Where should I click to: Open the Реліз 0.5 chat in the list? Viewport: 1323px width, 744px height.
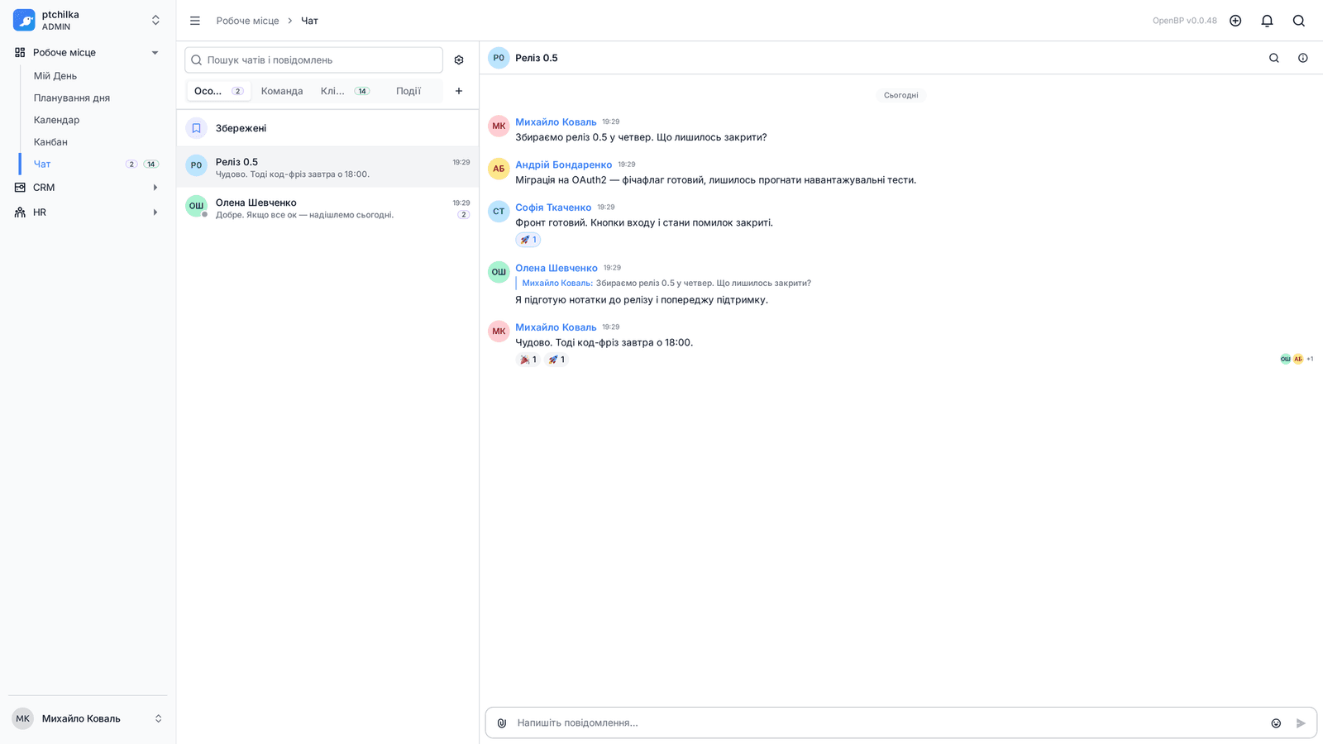[327, 167]
